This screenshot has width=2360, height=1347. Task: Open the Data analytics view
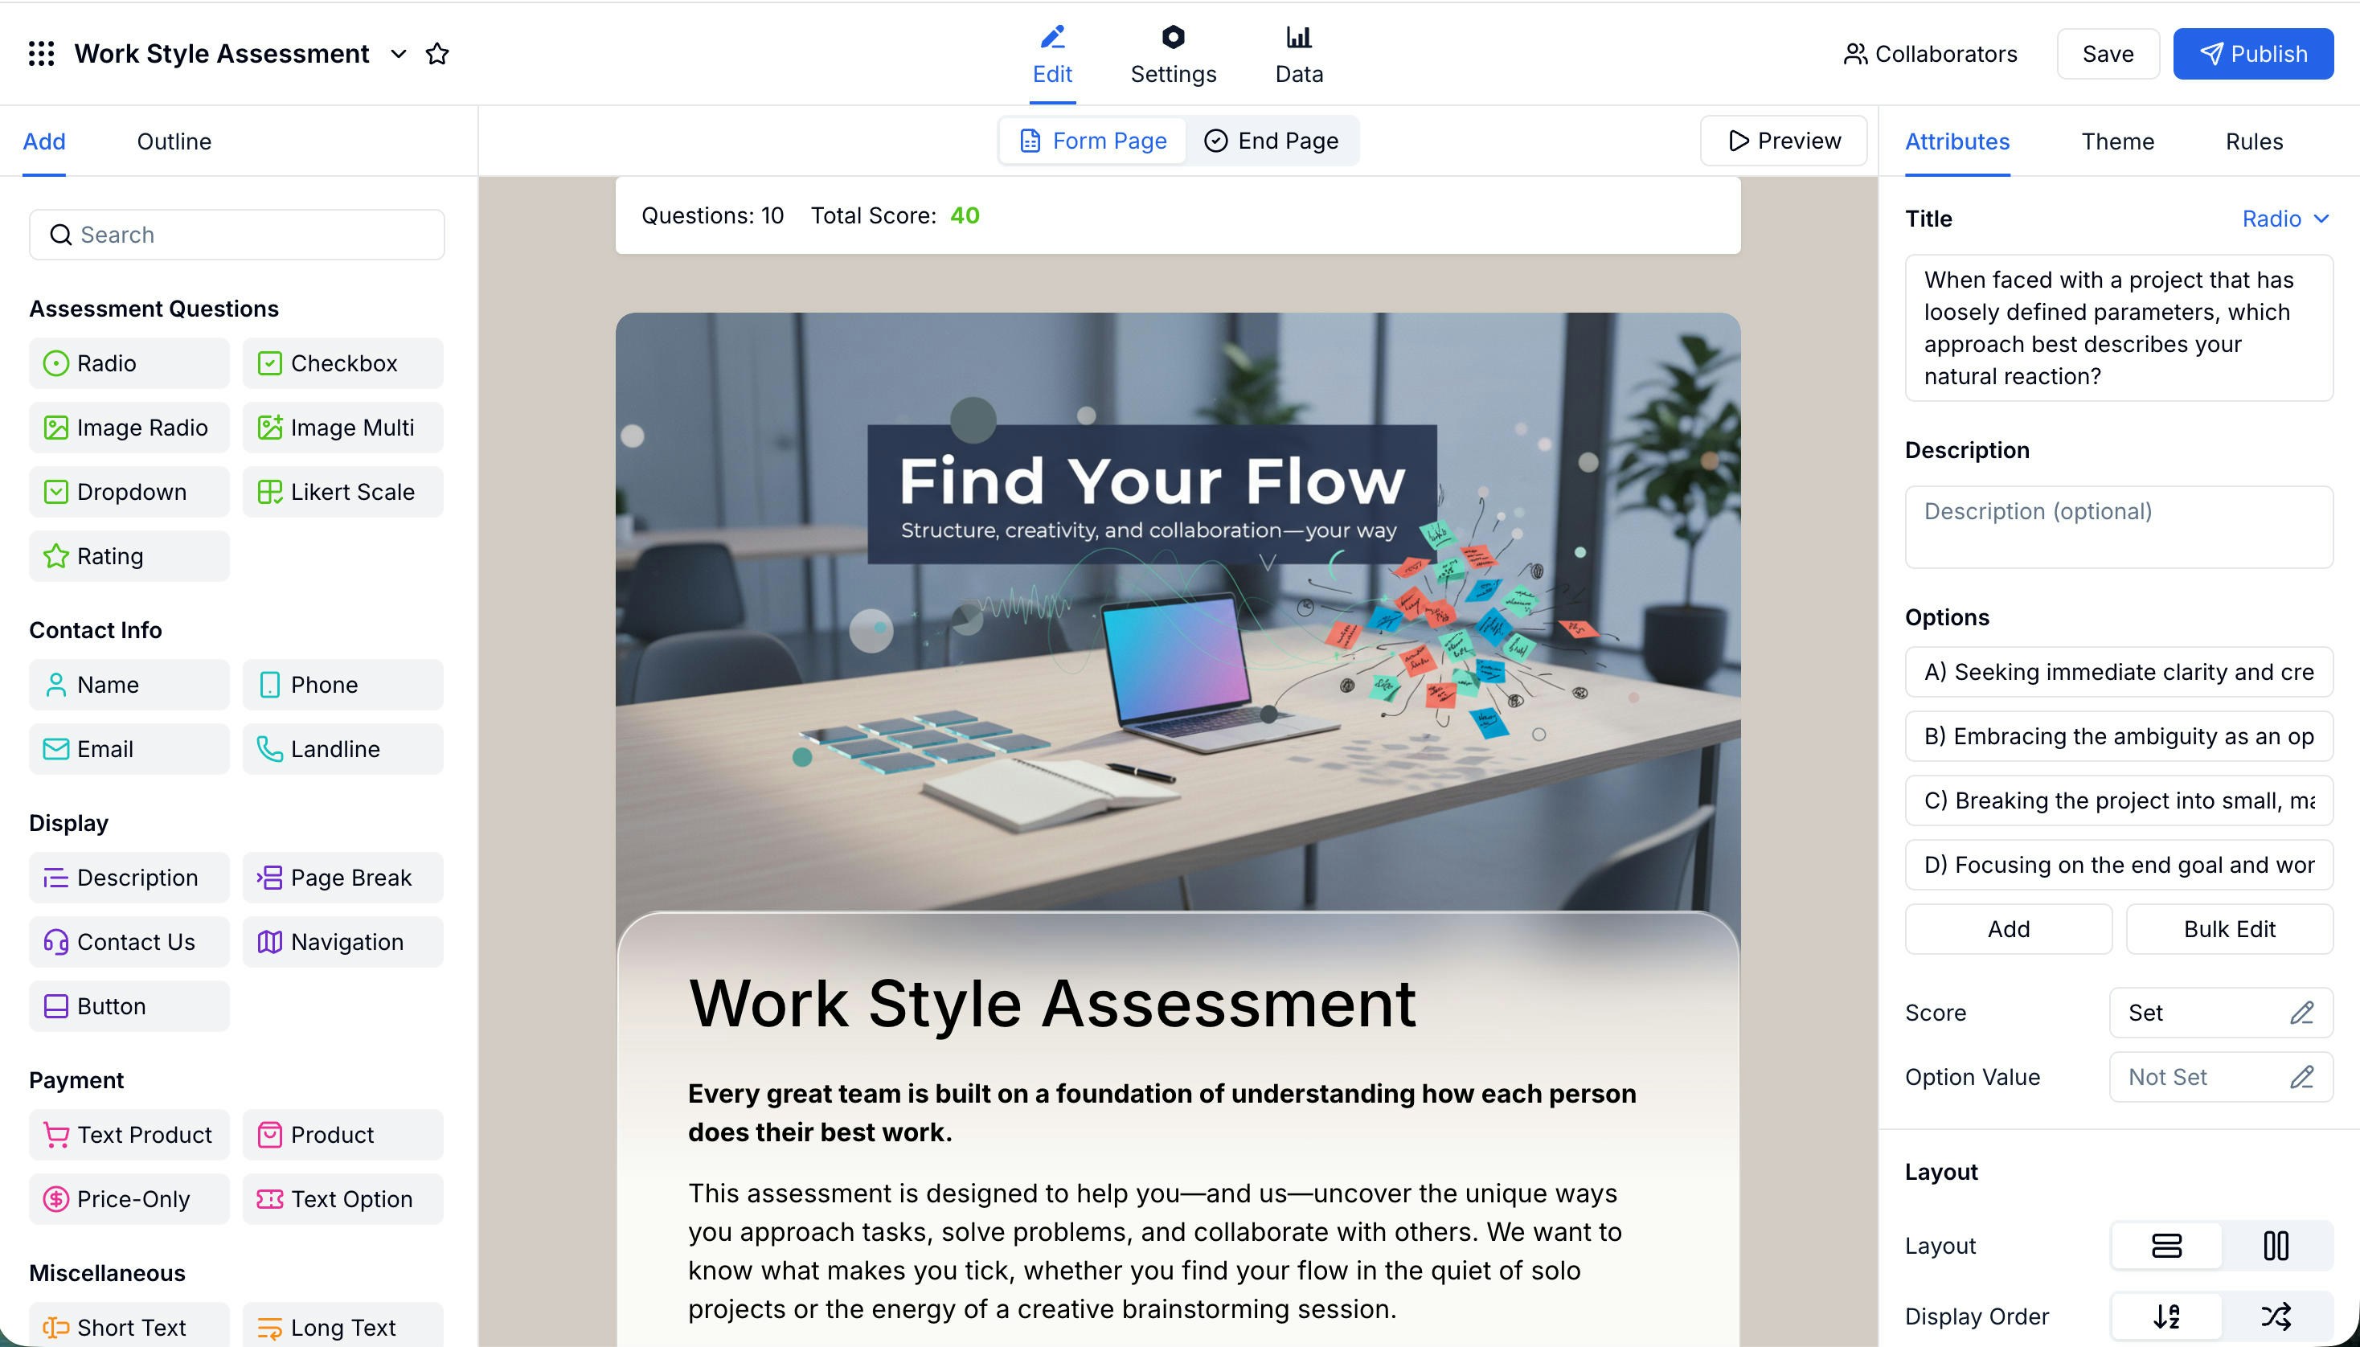click(1297, 54)
